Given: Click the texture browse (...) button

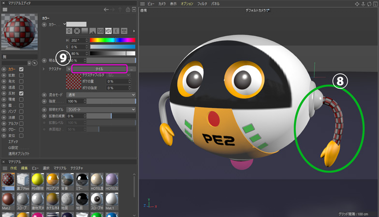Looking at the screenshot, I should 132,69.
